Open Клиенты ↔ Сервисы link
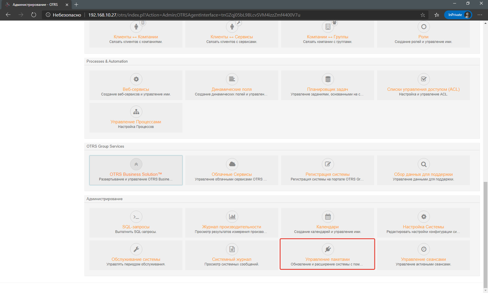This screenshot has width=488, height=293. click(232, 37)
